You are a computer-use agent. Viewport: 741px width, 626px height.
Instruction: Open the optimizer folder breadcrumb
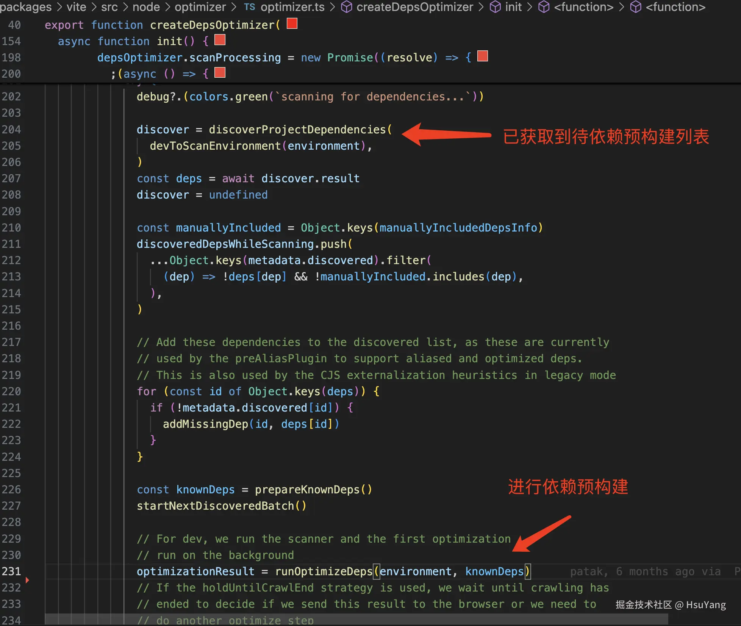200,7
